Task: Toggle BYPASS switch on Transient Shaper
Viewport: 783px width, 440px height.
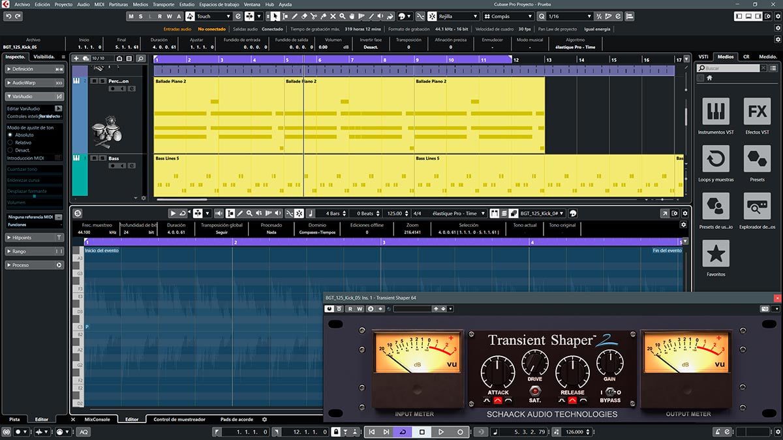Action: pyautogui.click(x=609, y=391)
